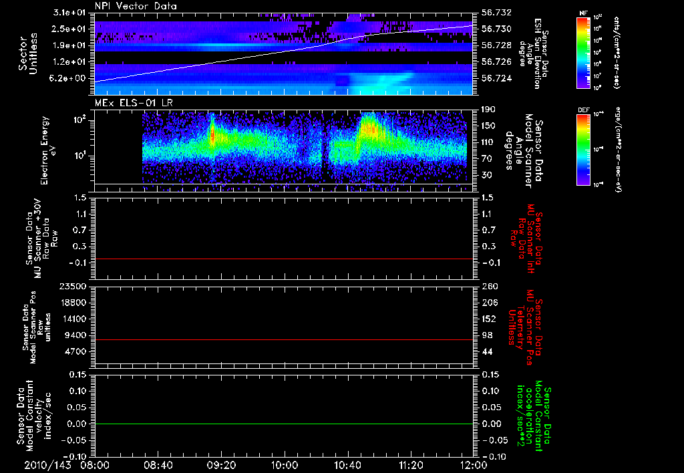Click the "3.1e+01" sector tick value
Image resolution: width=684 pixels, height=473 pixels.
tap(69, 13)
